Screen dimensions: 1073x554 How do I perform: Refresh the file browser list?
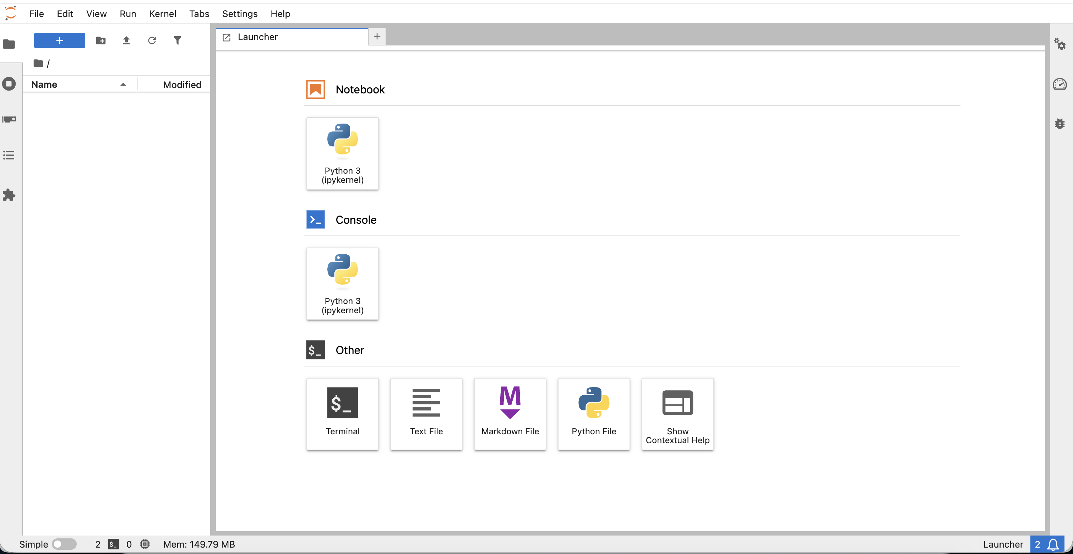pyautogui.click(x=152, y=40)
